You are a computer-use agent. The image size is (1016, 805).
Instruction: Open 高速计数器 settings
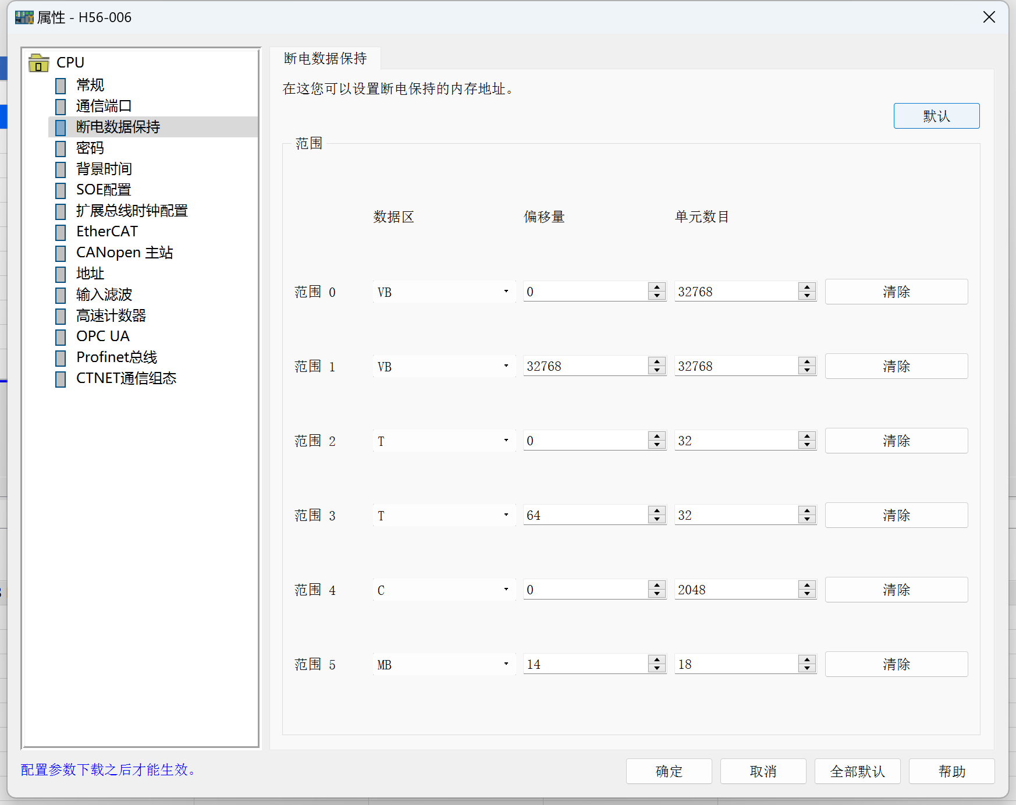click(111, 315)
